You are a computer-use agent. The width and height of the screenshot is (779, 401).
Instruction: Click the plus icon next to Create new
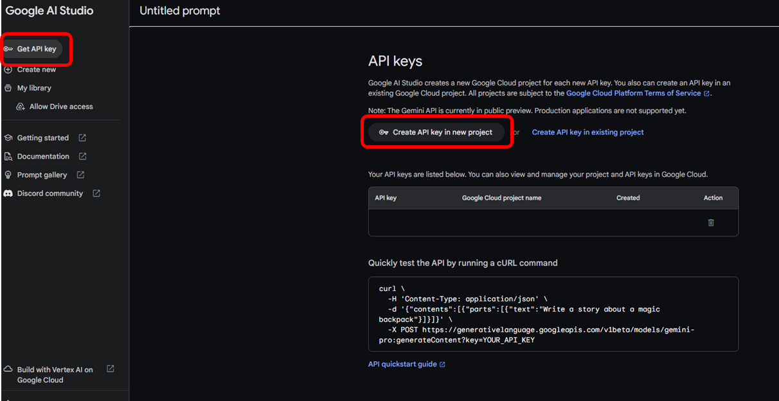(x=8, y=69)
